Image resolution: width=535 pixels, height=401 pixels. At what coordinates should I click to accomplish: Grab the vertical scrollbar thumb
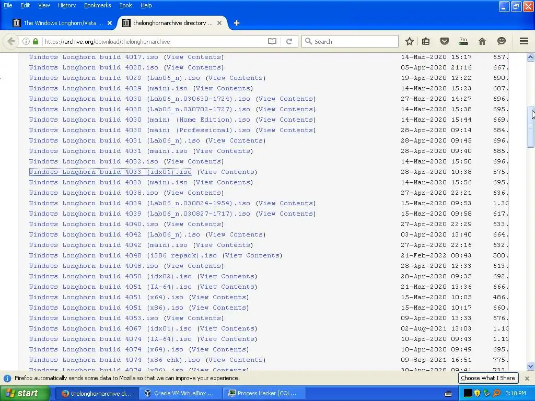click(530, 126)
